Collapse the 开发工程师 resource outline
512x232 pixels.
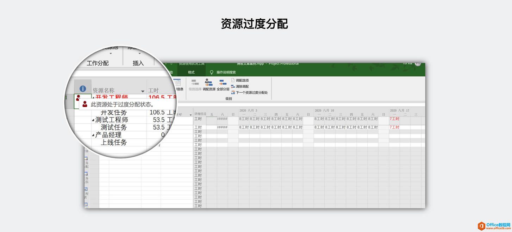coord(93,98)
